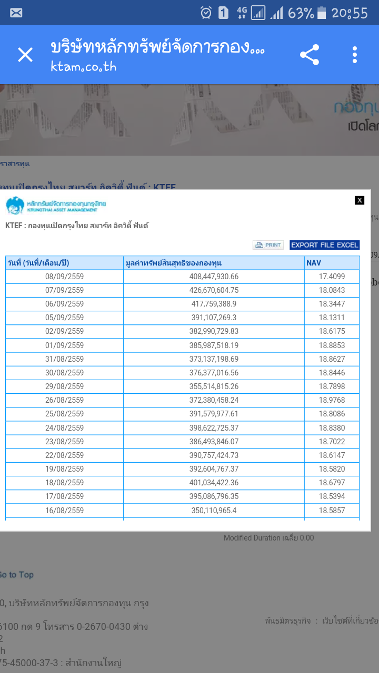The image size is (379, 673).
Task: Tap the SIM 1 indicator icon
Action: [223, 13]
